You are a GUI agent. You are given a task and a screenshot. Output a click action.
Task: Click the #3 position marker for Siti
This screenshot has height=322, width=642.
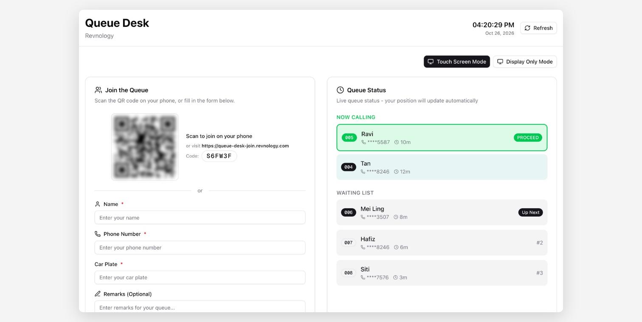[540, 273]
